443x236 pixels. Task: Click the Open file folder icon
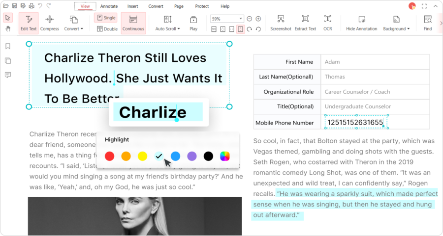coord(5,5)
